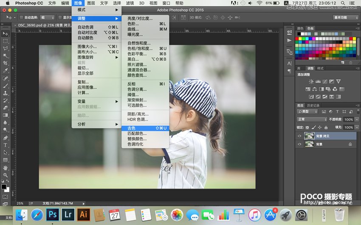The width and height of the screenshot is (361, 225).
Task: Add a Brightness/Contrast adjustment icon
Action: click(x=311, y=81)
